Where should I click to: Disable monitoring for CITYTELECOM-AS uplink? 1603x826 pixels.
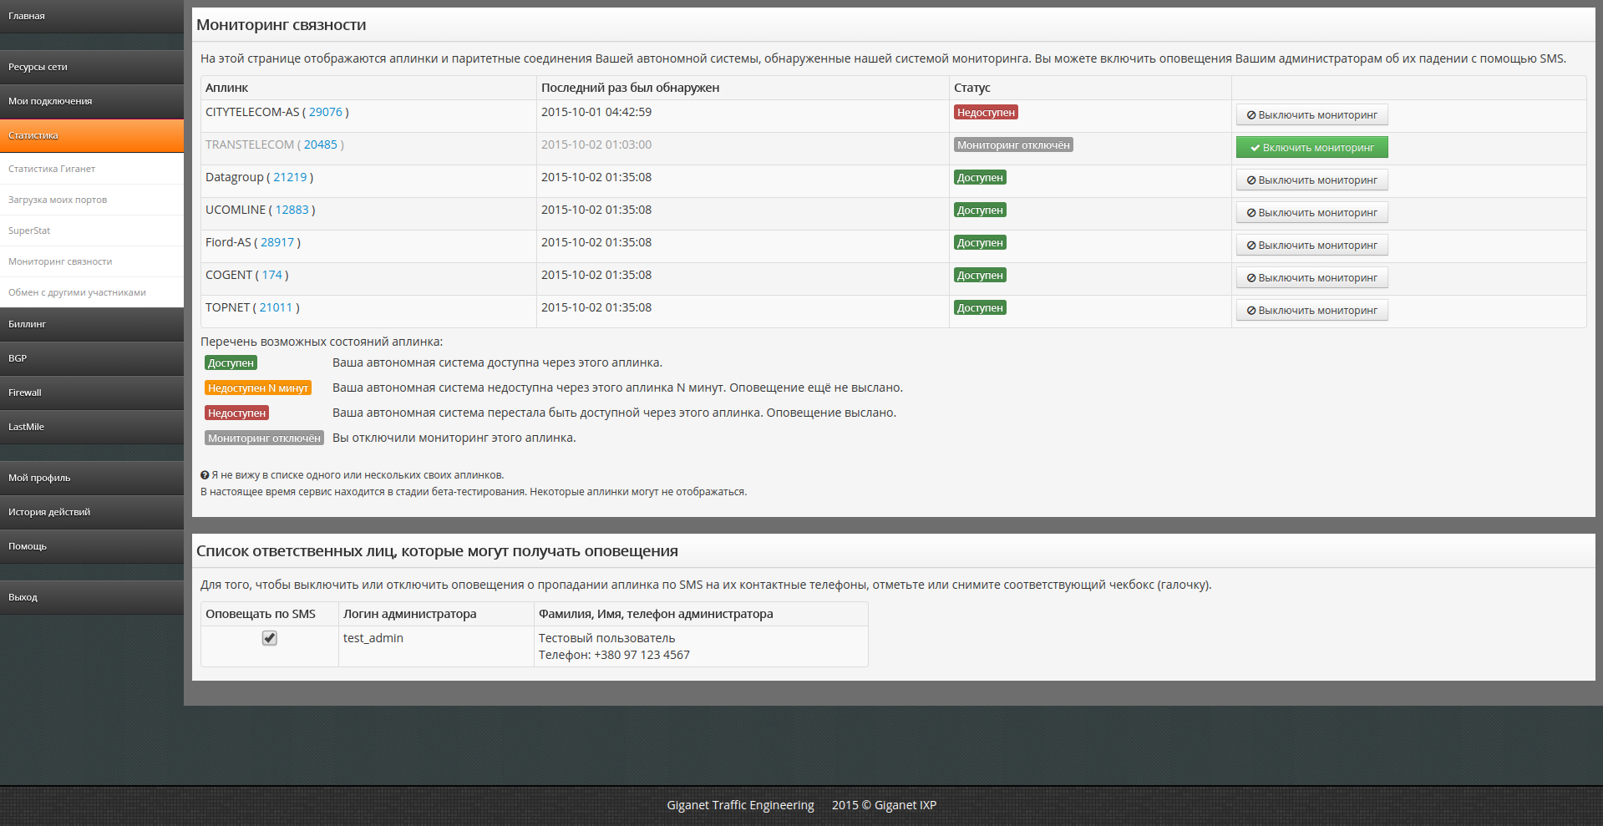point(1311,115)
